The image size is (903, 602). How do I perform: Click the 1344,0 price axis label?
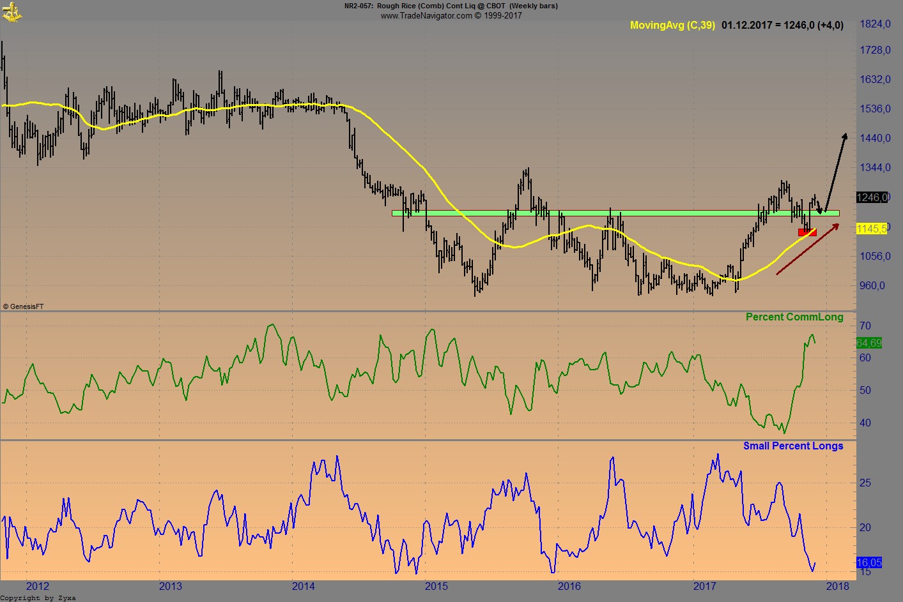[875, 168]
